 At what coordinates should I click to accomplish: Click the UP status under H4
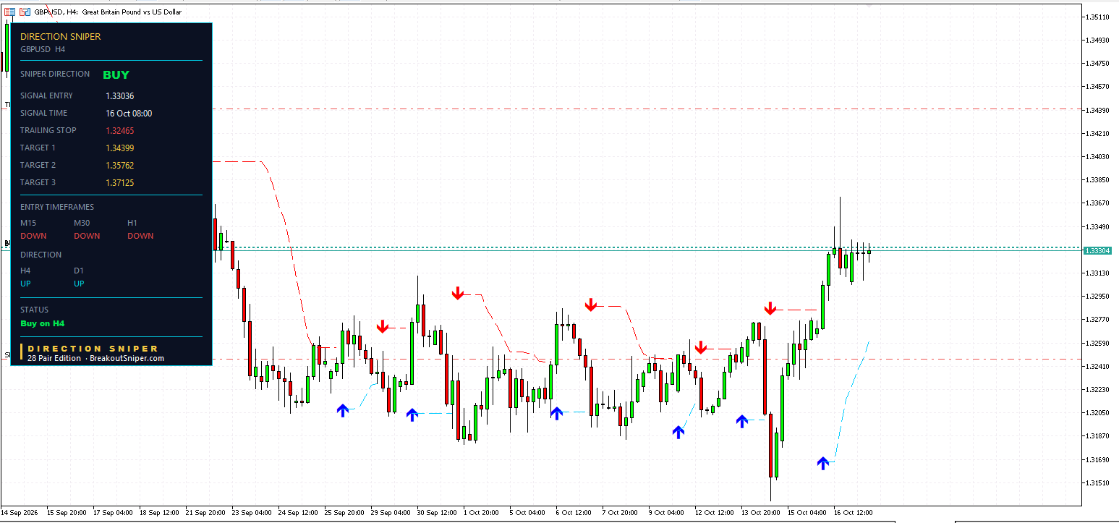(x=25, y=284)
